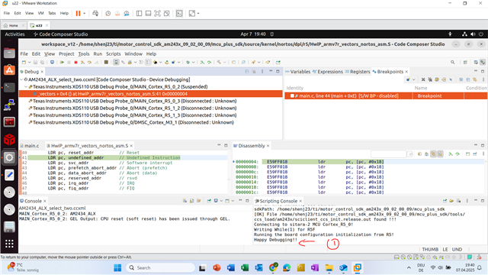The height and width of the screenshot is (275, 488).
Task: Click the Apr 7 19:40 clock in Ubuntu bar
Action: 253,34
